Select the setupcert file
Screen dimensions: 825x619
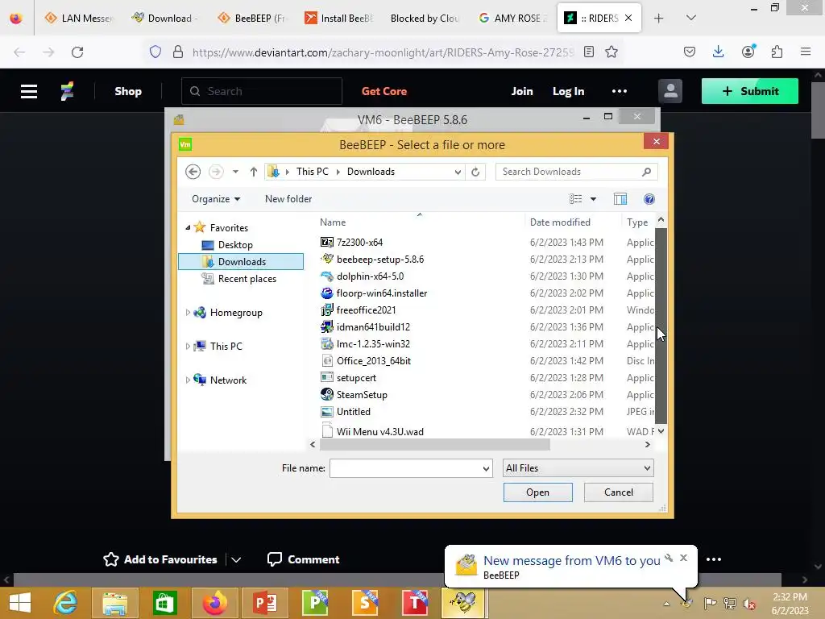348,378
